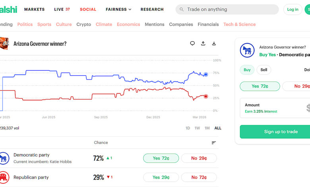Screen dimensions: 310x187
Task: Click the Chance column header
Action: [x=101, y=142]
